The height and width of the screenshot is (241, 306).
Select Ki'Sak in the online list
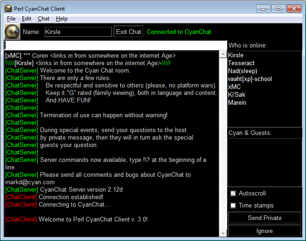point(236,94)
